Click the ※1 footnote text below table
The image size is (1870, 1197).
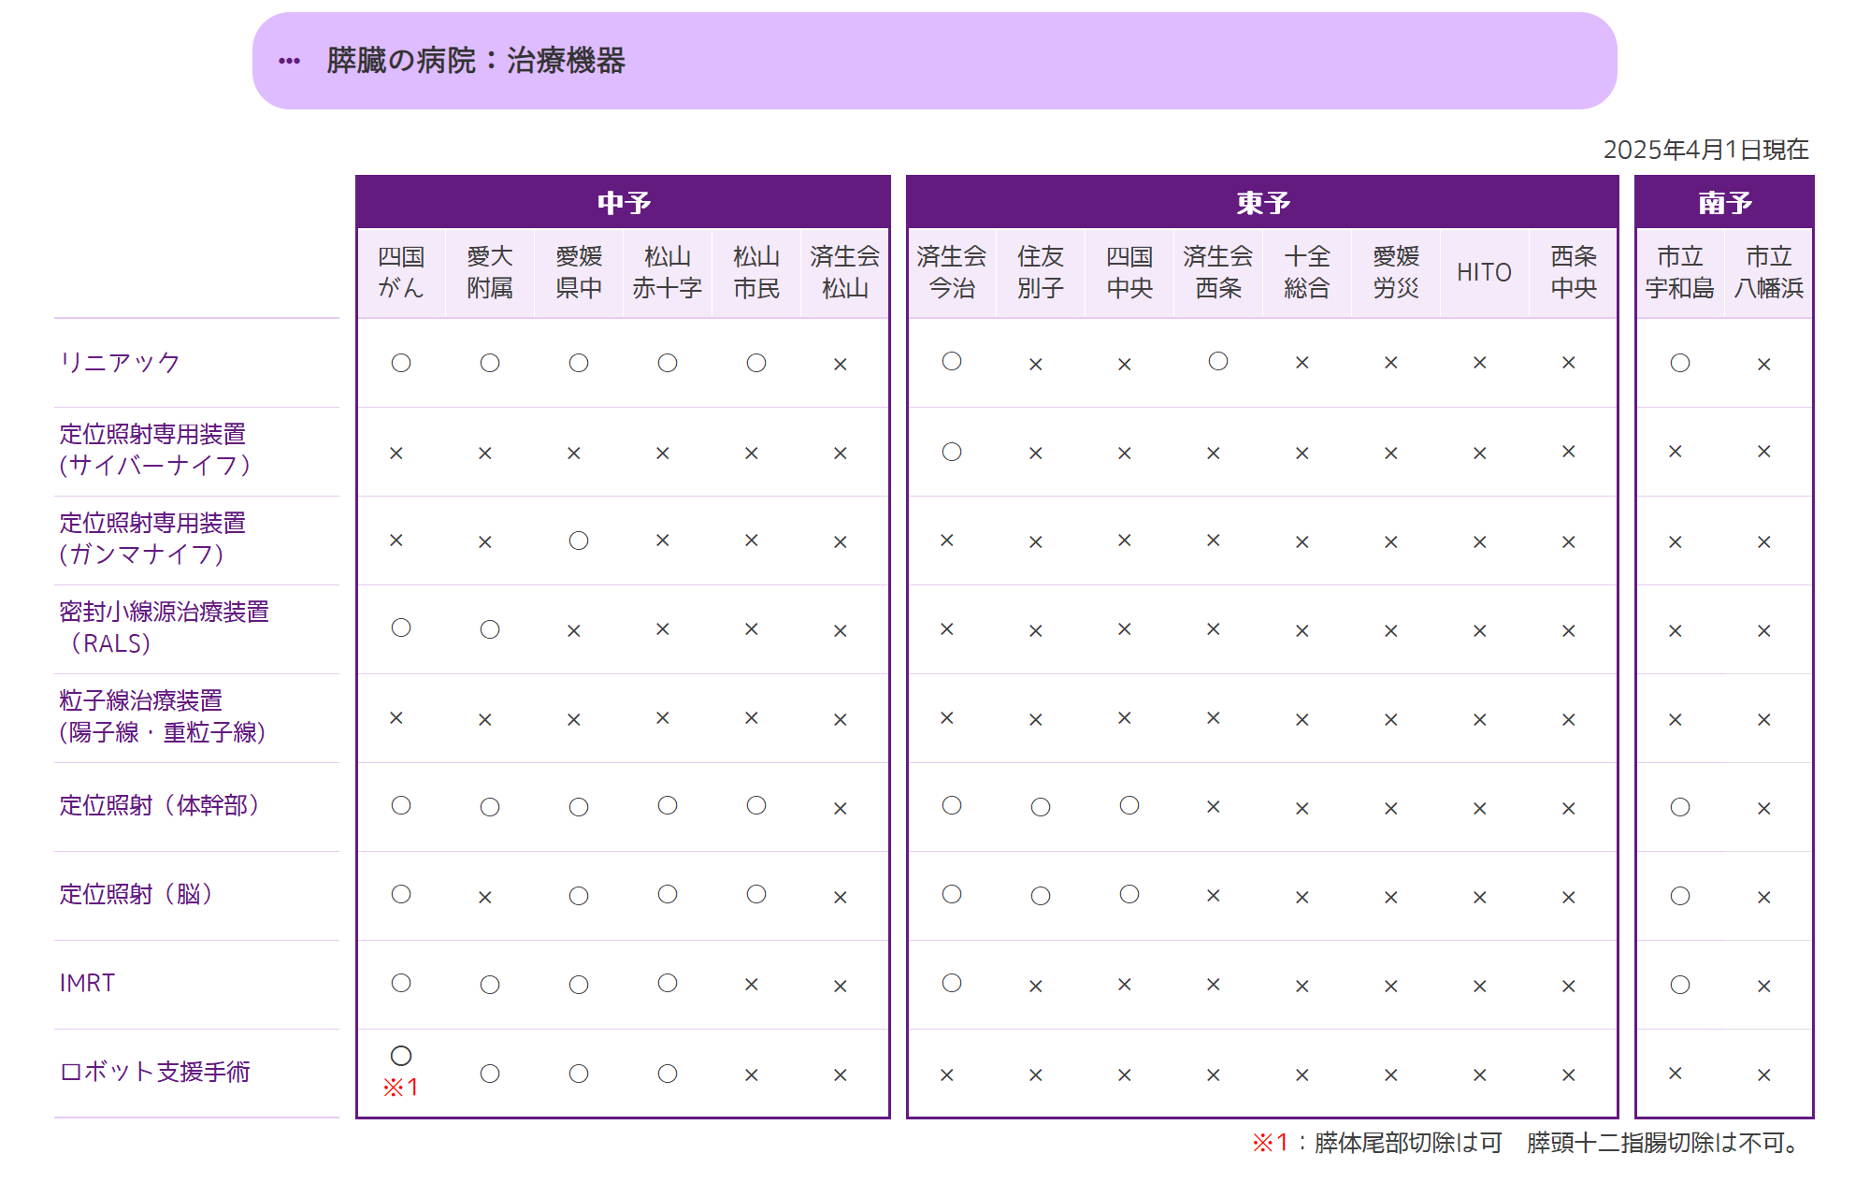(x=1524, y=1143)
